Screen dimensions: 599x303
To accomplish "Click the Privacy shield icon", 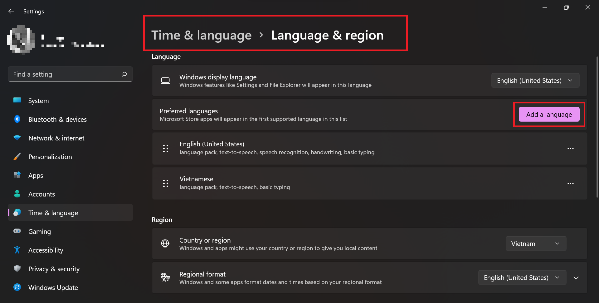I will point(17,268).
